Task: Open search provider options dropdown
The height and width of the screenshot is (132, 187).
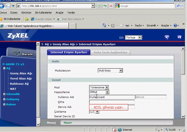Action: point(182,6)
